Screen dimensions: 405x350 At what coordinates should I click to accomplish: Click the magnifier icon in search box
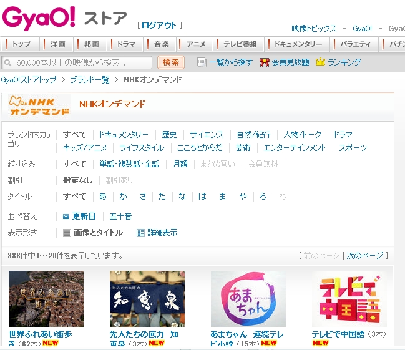[9, 62]
